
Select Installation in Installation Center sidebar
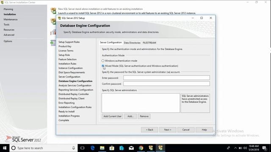pyautogui.click(x=10, y=14)
